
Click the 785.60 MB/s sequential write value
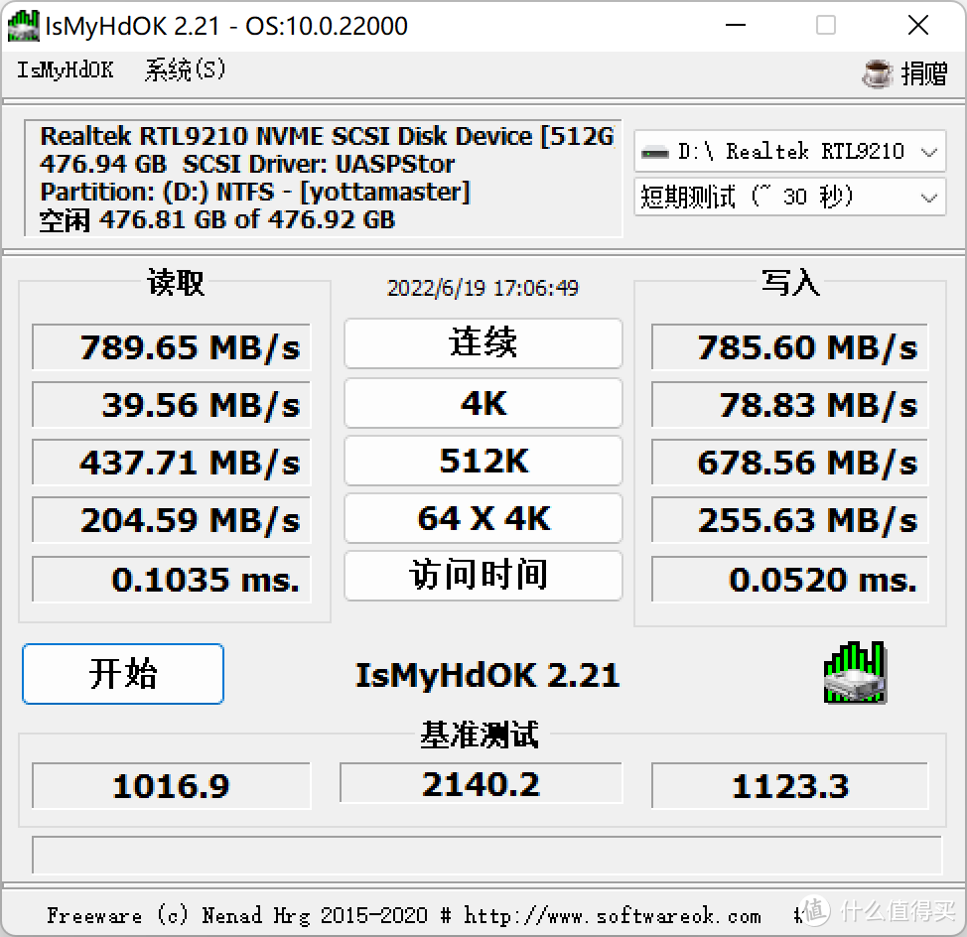pyautogui.click(x=790, y=347)
